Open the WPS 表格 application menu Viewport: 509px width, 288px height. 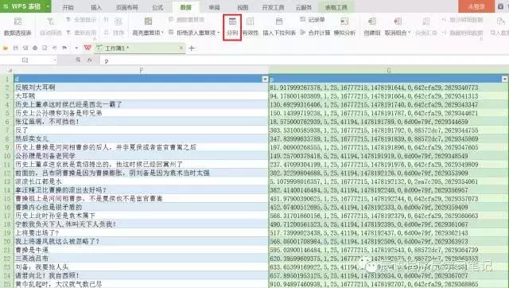click(25, 6)
